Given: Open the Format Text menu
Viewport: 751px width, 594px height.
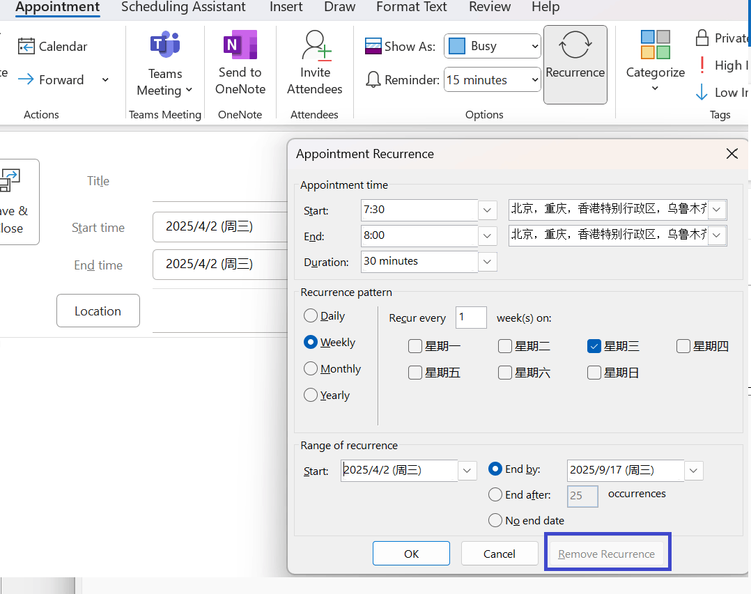Looking at the screenshot, I should tap(411, 8).
